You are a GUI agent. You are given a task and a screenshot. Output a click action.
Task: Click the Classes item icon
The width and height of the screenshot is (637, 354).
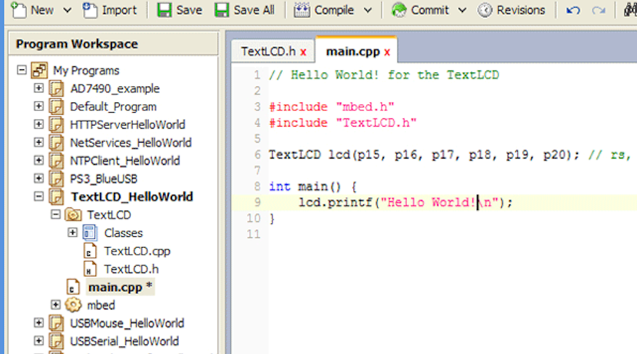click(90, 233)
